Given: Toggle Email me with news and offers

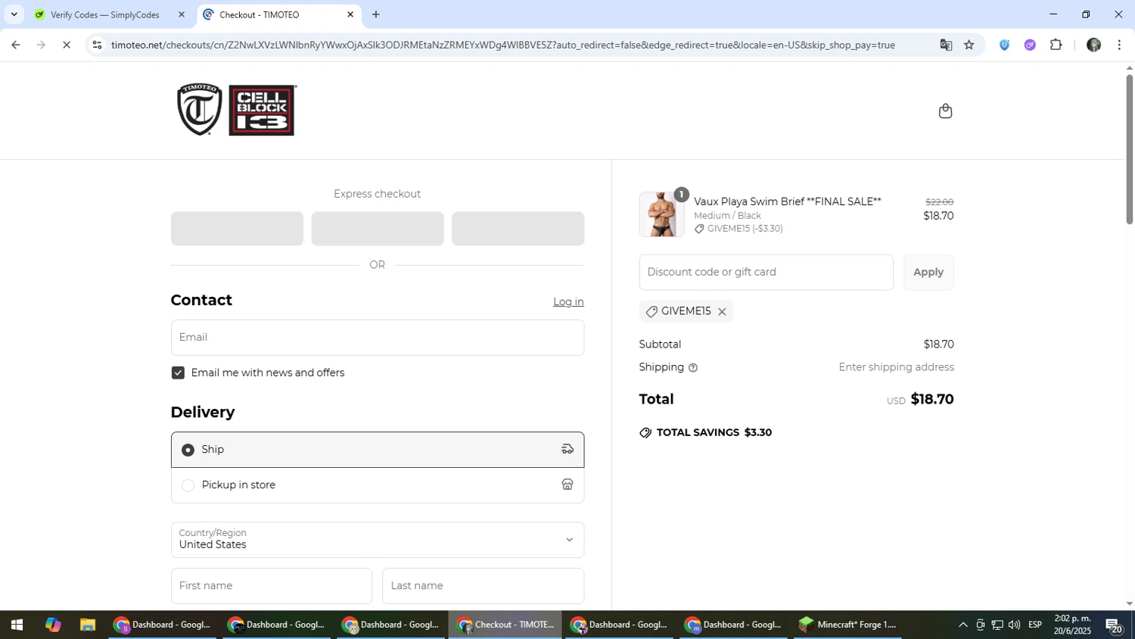Looking at the screenshot, I should point(178,373).
